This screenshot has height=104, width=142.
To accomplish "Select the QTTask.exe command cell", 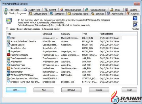I will [51, 65].
